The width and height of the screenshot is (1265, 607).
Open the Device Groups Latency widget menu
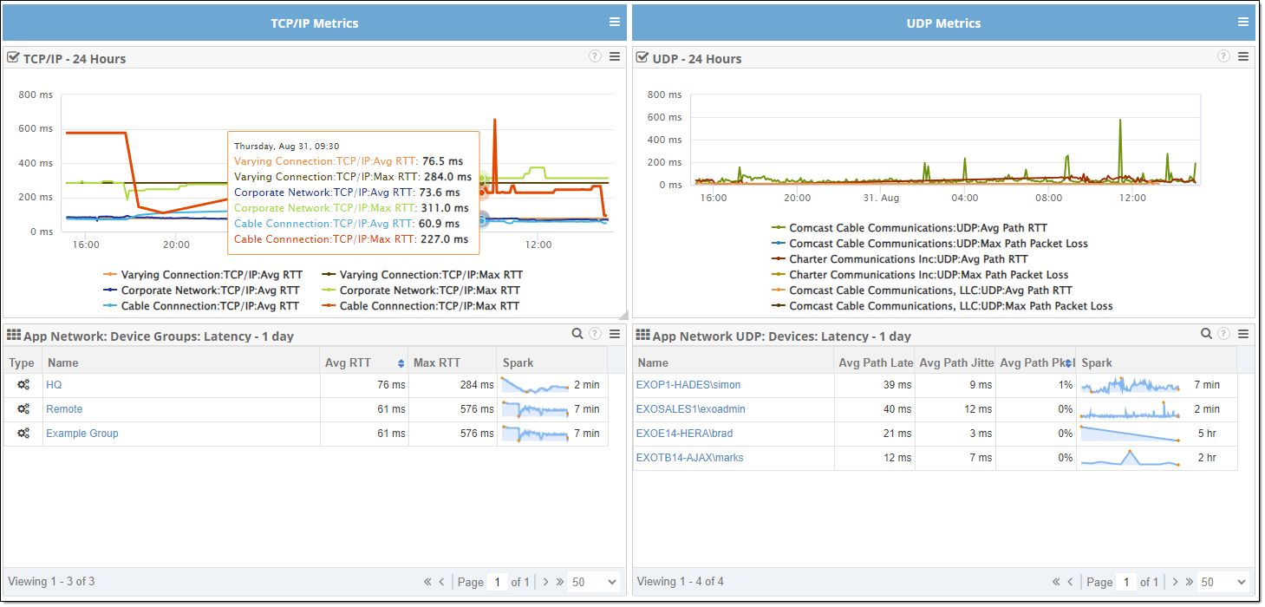615,334
